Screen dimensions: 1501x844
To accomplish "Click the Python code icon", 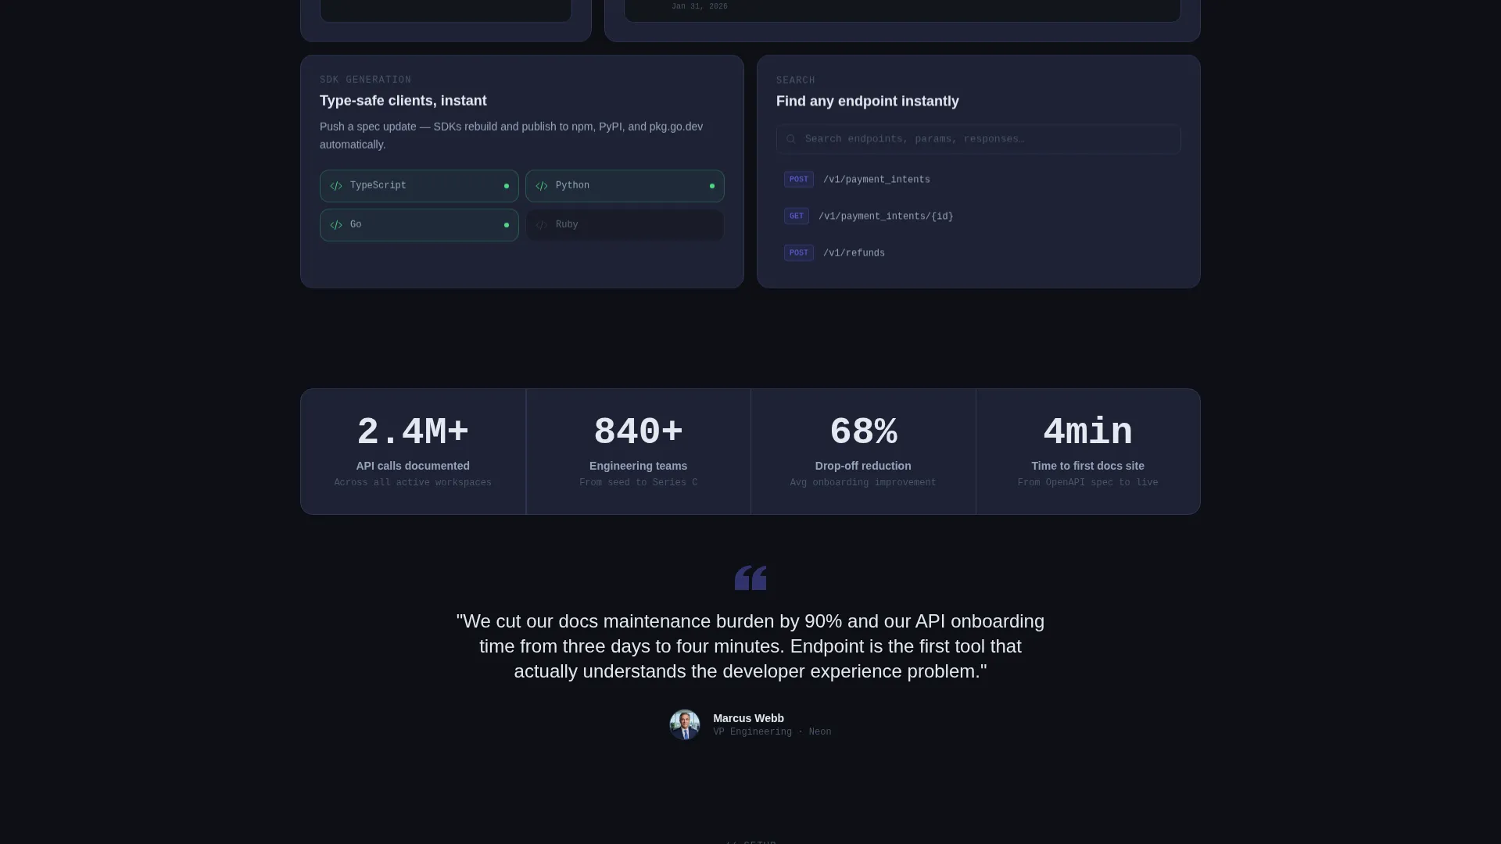I will point(542,186).
